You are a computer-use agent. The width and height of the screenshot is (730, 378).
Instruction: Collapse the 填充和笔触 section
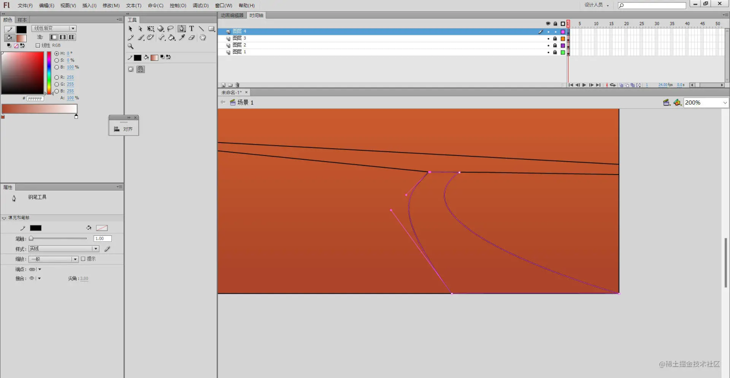(4, 218)
